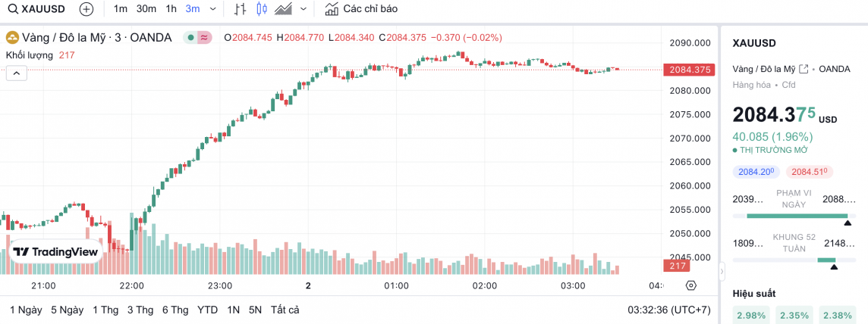This screenshot has width=868, height=324.
Task: Collapse the indicator legend with the chevron
Action: click(16, 73)
